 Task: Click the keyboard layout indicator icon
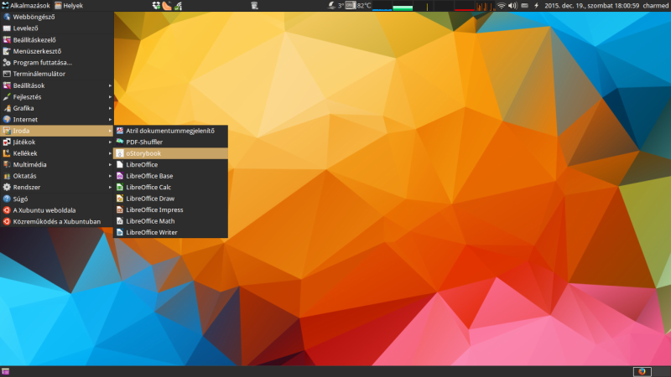[524, 6]
